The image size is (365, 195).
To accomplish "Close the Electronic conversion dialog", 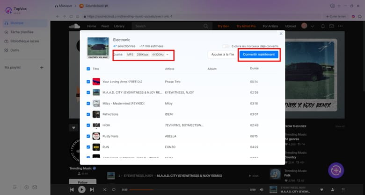I will [x=281, y=34].
